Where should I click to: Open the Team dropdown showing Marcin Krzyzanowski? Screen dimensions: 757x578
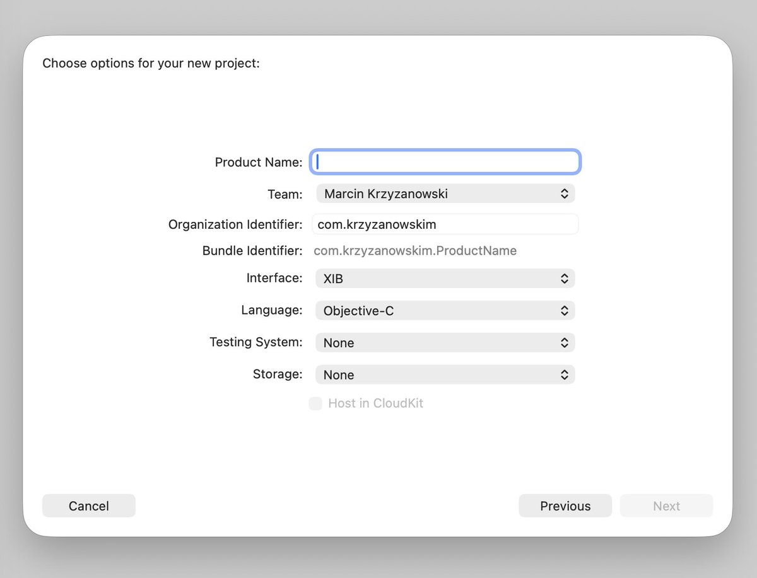pos(445,194)
